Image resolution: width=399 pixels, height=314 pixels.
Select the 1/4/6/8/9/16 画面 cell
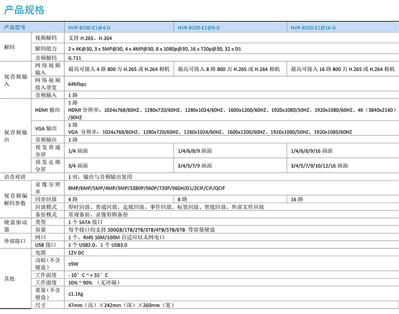312,151
